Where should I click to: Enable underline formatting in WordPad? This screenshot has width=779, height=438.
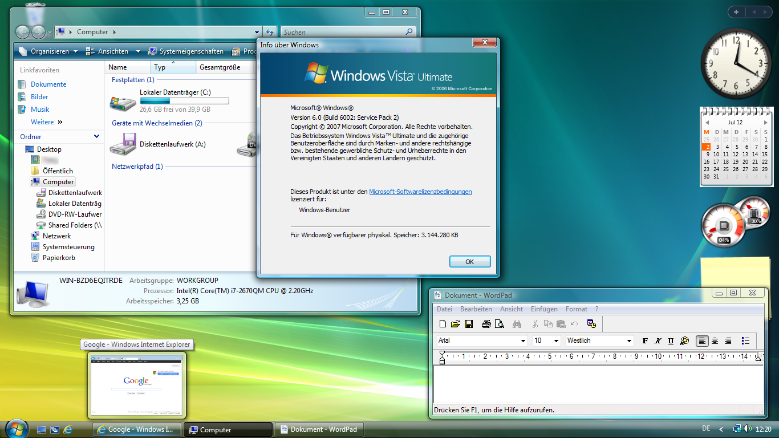[670, 340]
